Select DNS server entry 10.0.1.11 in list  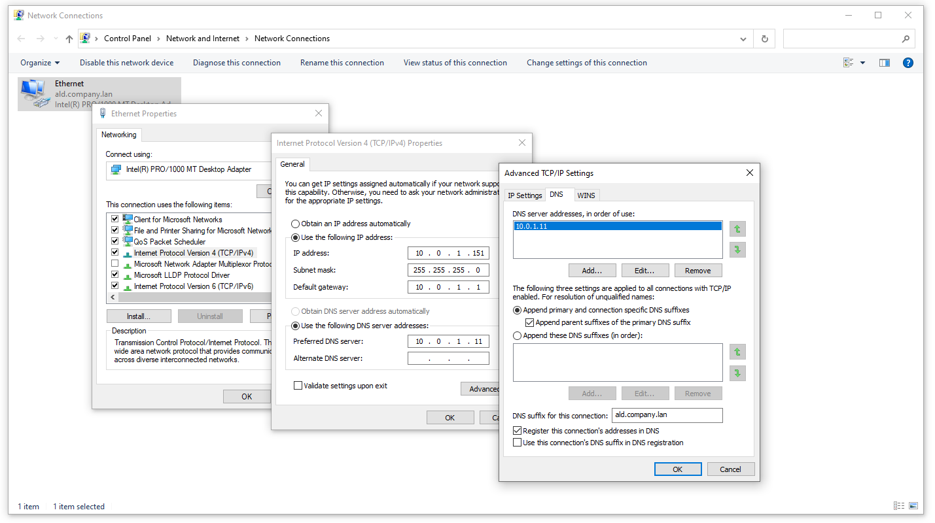[618, 226]
